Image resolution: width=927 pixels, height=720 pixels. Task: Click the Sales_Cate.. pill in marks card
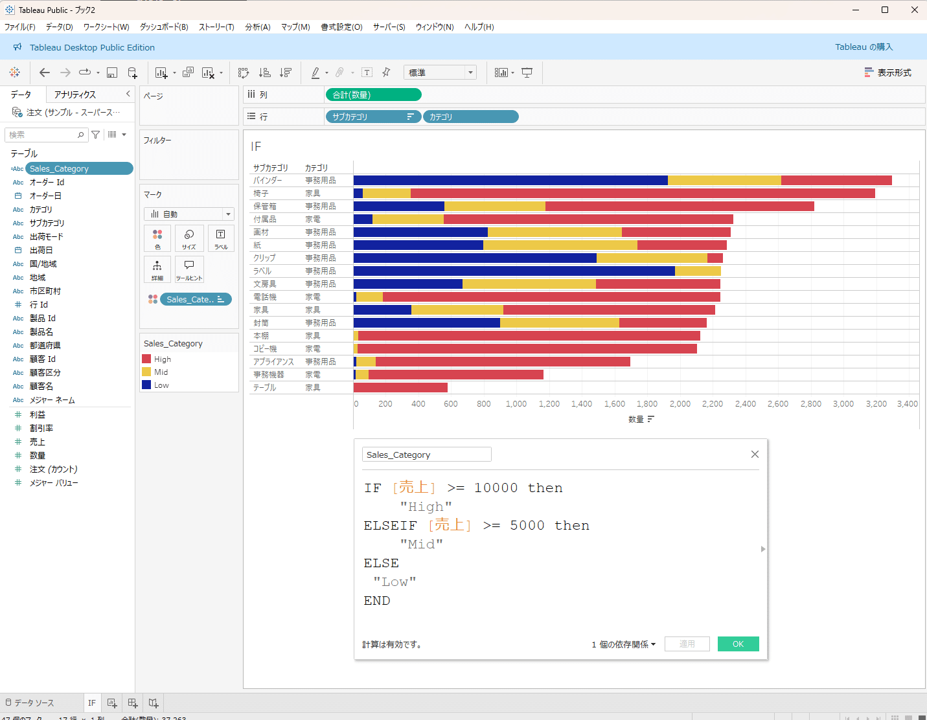click(196, 300)
